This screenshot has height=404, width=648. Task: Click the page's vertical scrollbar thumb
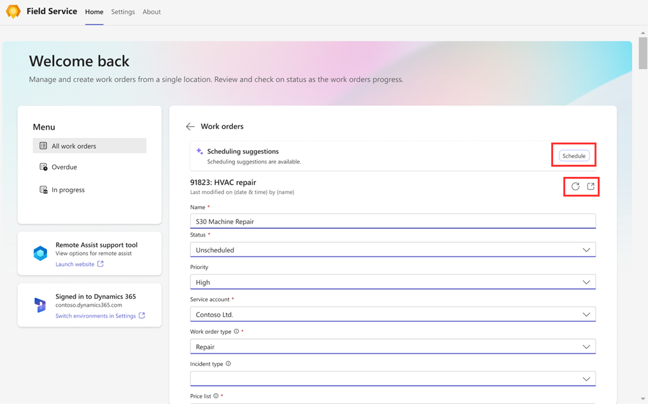643,53
